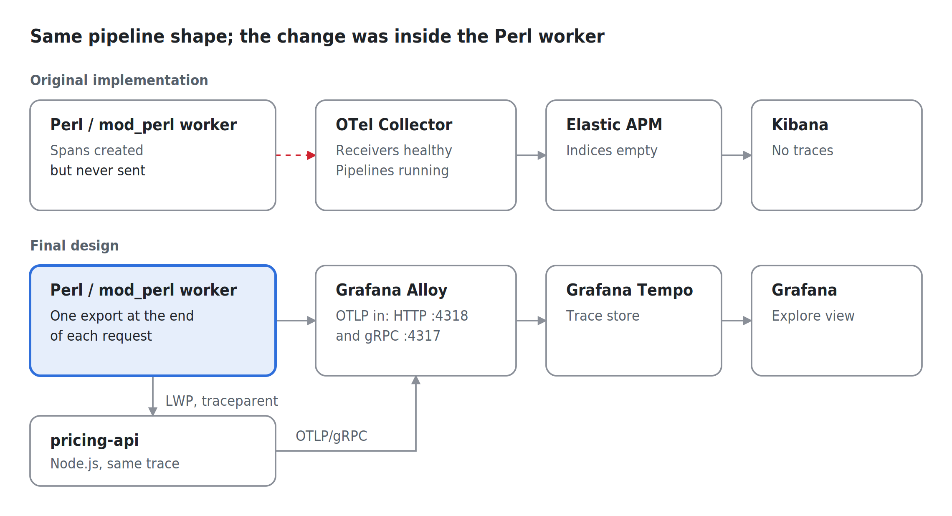Click the diagram title about the Perl worker
952x516 pixels.
point(317,36)
